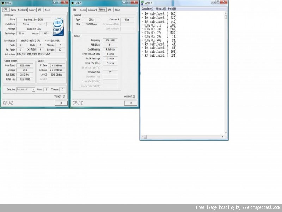Click RAS# to CAS# Delay '4 clocks'
This screenshot has height=212, width=282.
[x=110, y=54]
